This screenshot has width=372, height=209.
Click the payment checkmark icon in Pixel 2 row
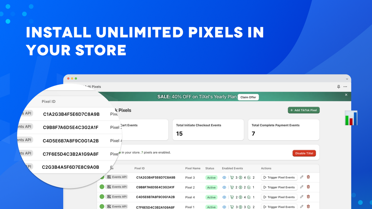pos(249,188)
